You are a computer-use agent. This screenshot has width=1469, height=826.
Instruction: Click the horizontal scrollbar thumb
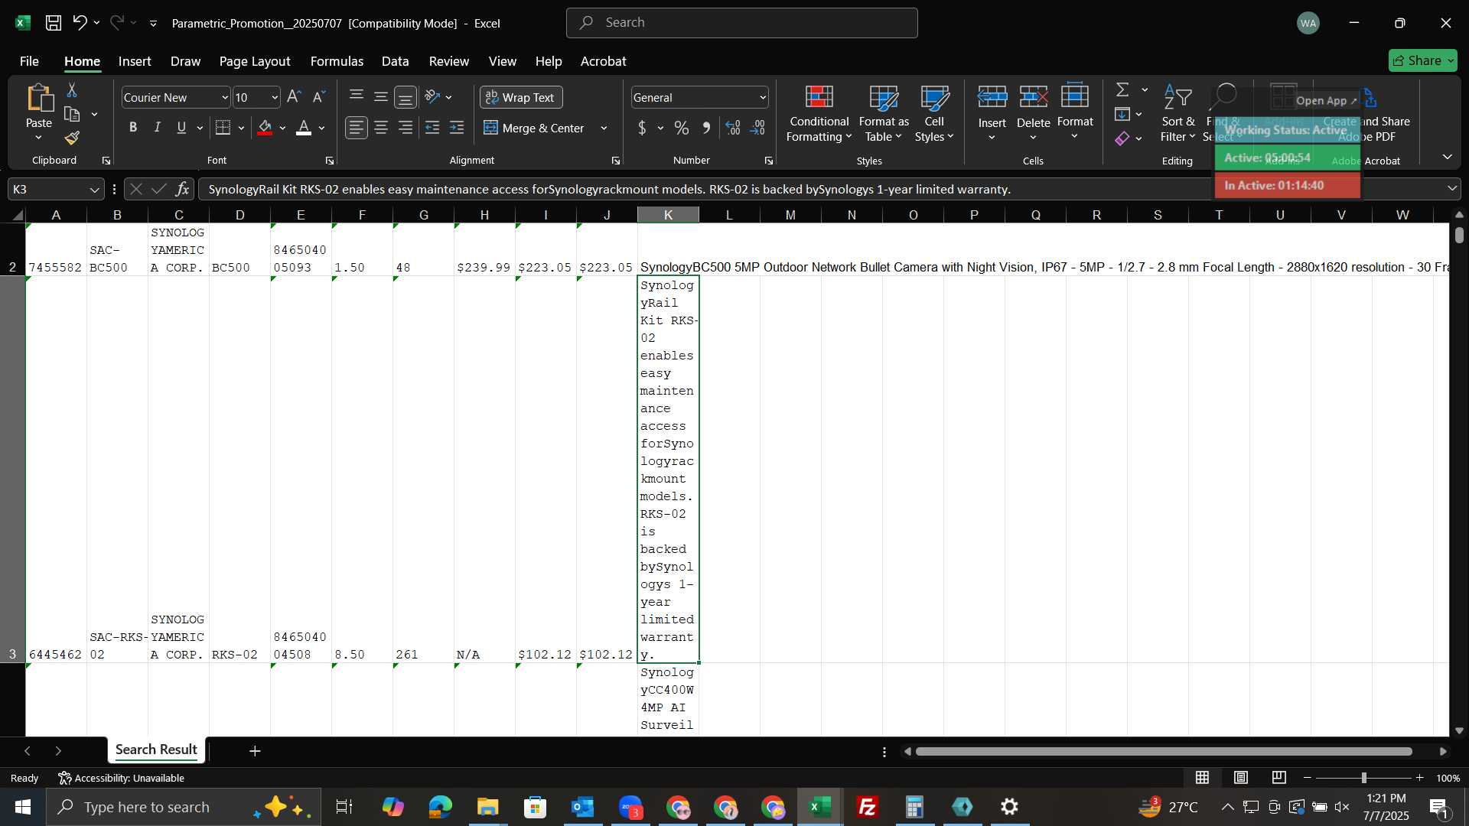(x=1164, y=752)
